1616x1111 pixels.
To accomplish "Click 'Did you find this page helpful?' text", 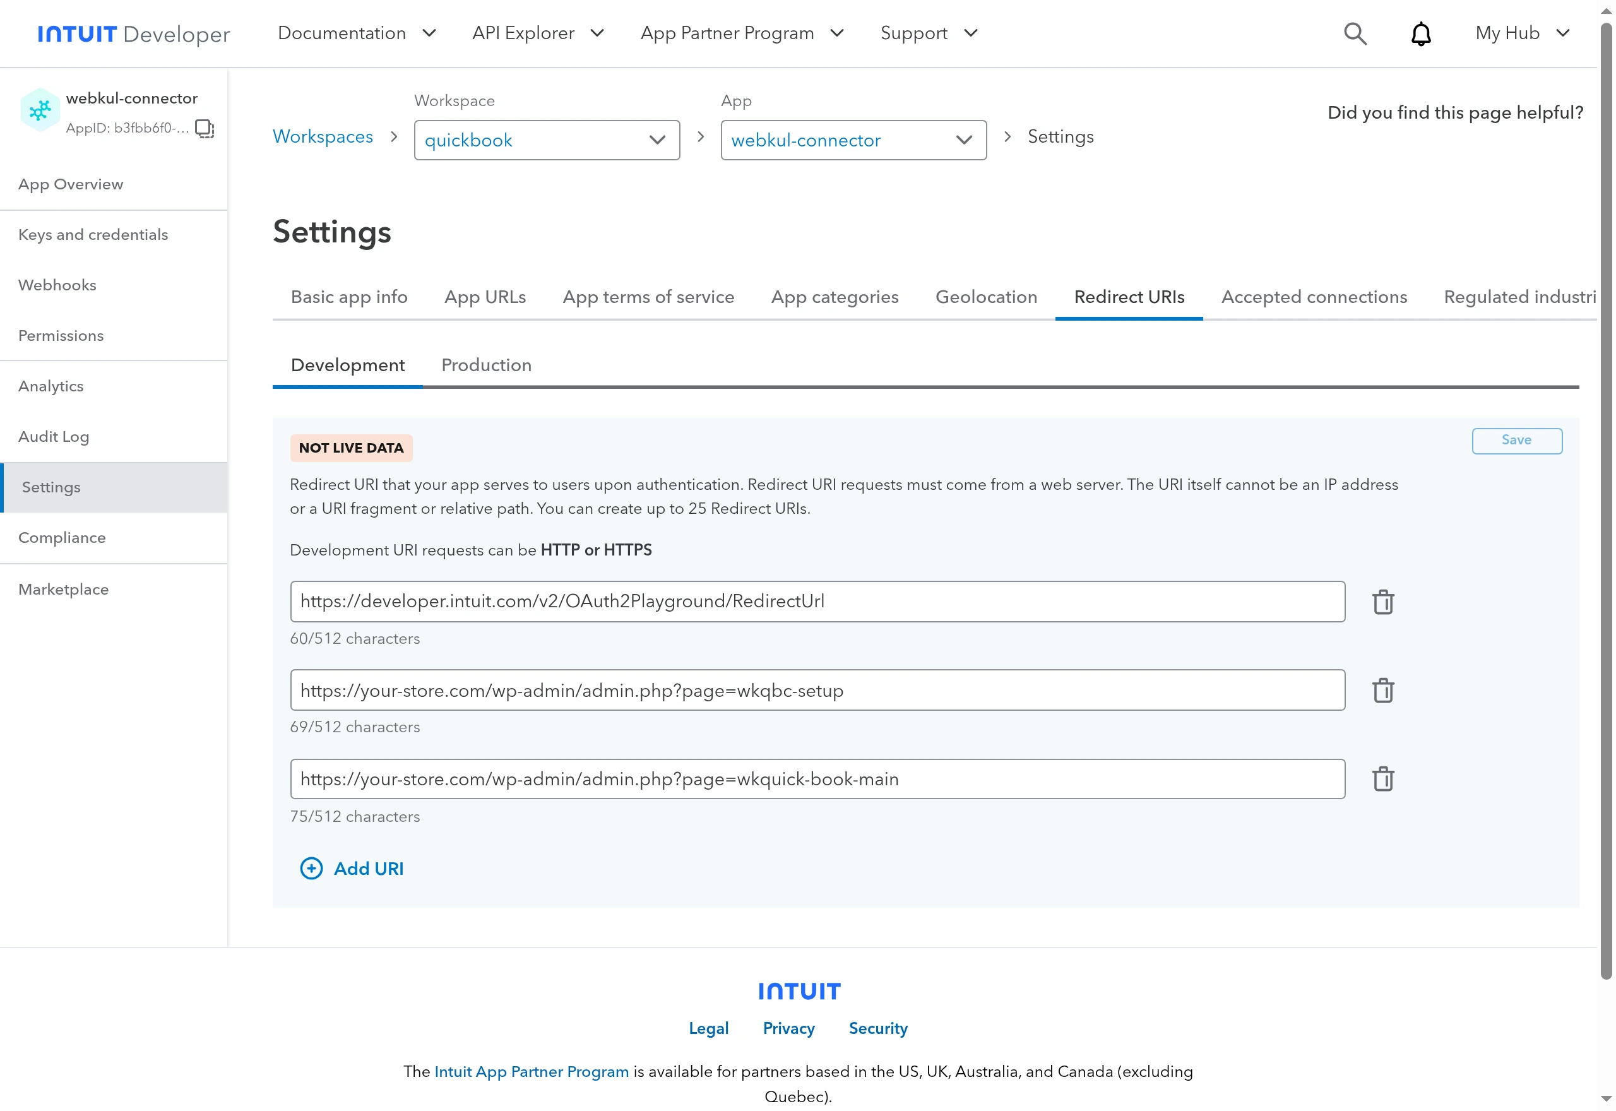I will pos(1454,113).
